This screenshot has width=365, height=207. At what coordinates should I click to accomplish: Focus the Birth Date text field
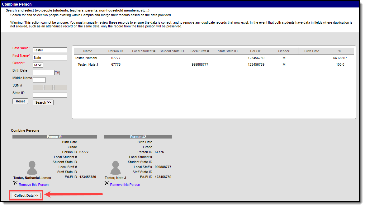pyautogui.click(x=44, y=73)
